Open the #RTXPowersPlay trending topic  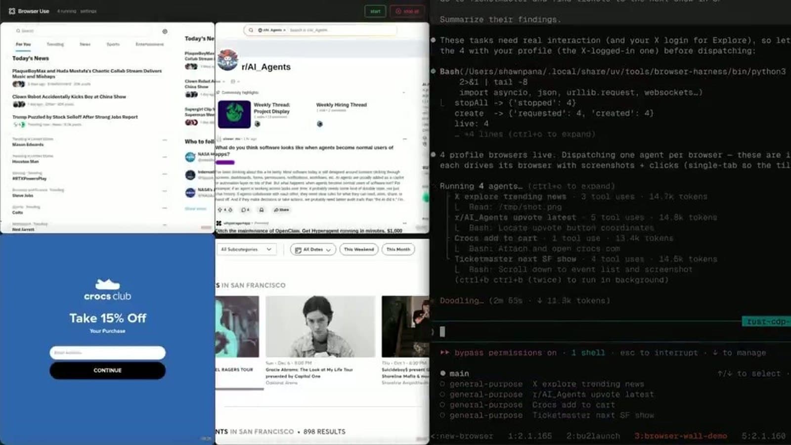coord(29,178)
